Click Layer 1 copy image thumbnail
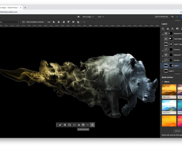182x147 pixels. [x=166, y=44]
